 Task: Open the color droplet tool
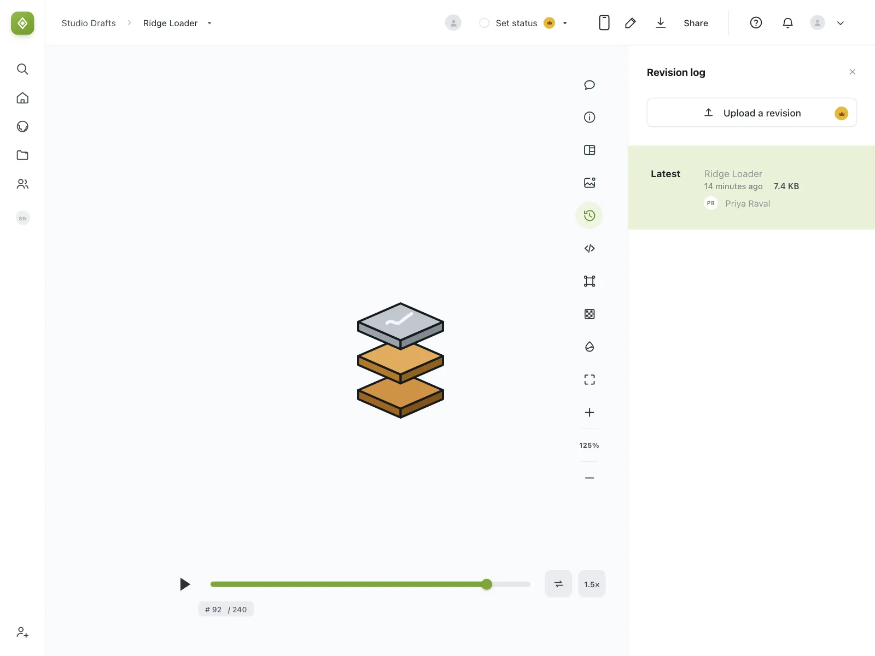click(x=590, y=347)
